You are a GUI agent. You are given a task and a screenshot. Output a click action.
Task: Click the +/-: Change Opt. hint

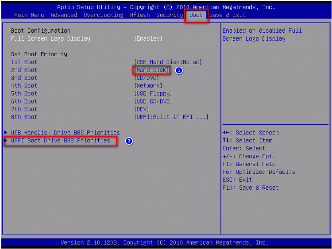pos(249,156)
